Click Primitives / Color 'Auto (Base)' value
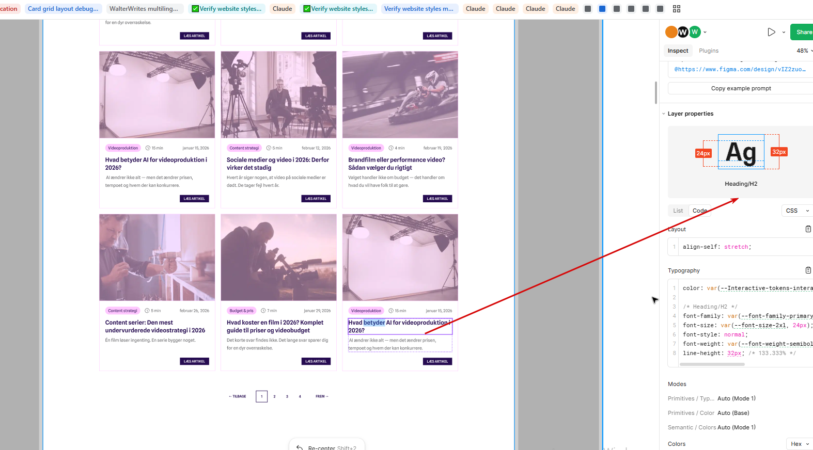813x450 pixels. pos(733,413)
